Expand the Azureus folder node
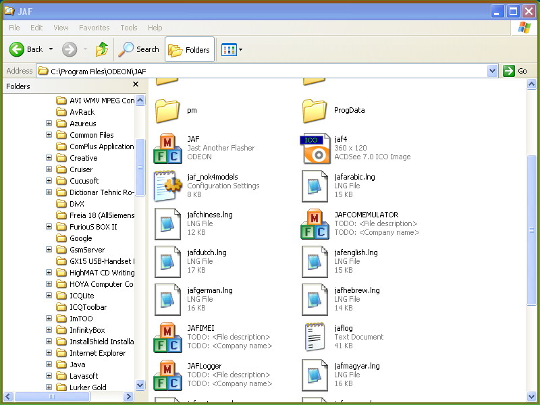The width and height of the screenshot is (540, 405). pyautogui.click(x=49, y=124)
